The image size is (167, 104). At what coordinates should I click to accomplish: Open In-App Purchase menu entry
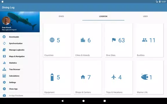point(20,95)
